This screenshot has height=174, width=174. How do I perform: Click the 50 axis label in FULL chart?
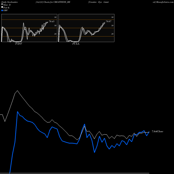(x=112, y=25)
